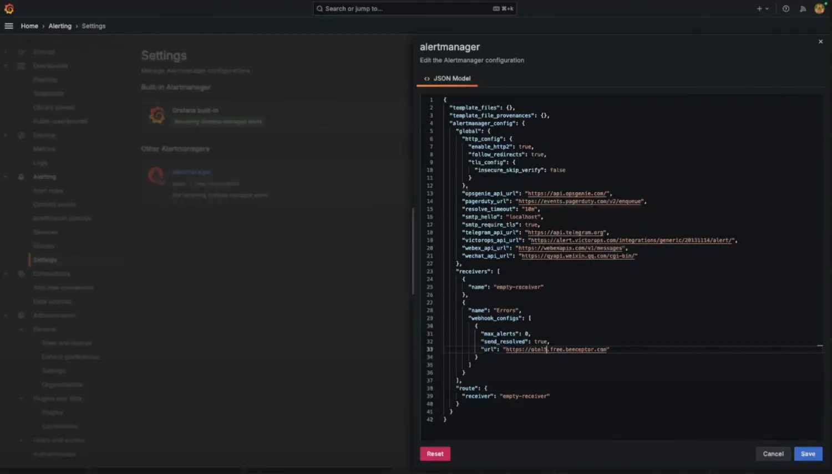The height and width of the screenshot is (474, 832).
Task: Click the beeceptor webhook URL
Action: 556,349
